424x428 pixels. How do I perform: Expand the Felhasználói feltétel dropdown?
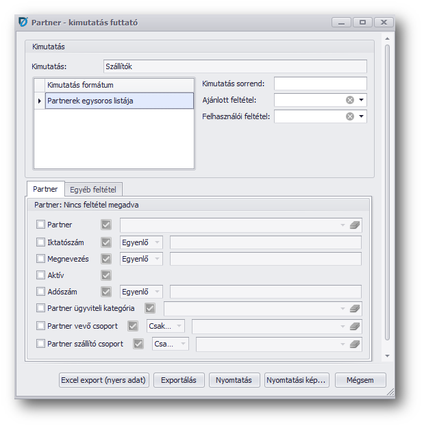[362, 116]
